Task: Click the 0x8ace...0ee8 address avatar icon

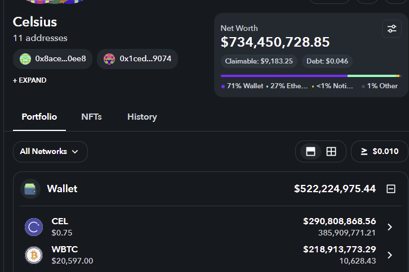Action: 25,59
